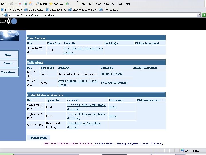This screenshot has height=155, width=206.
Task: Click the Refresh page icon
Action: coord(25,4)
